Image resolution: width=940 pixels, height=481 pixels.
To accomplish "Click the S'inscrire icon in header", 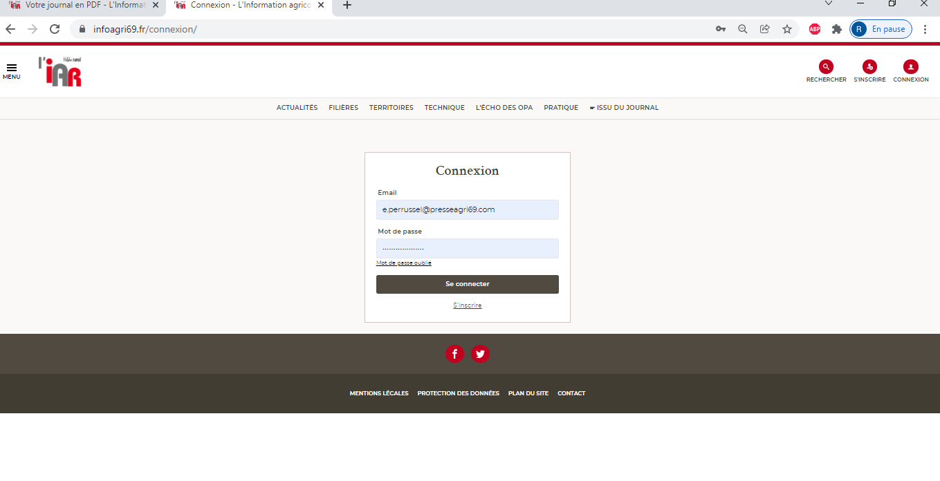I will coord(869,67).
